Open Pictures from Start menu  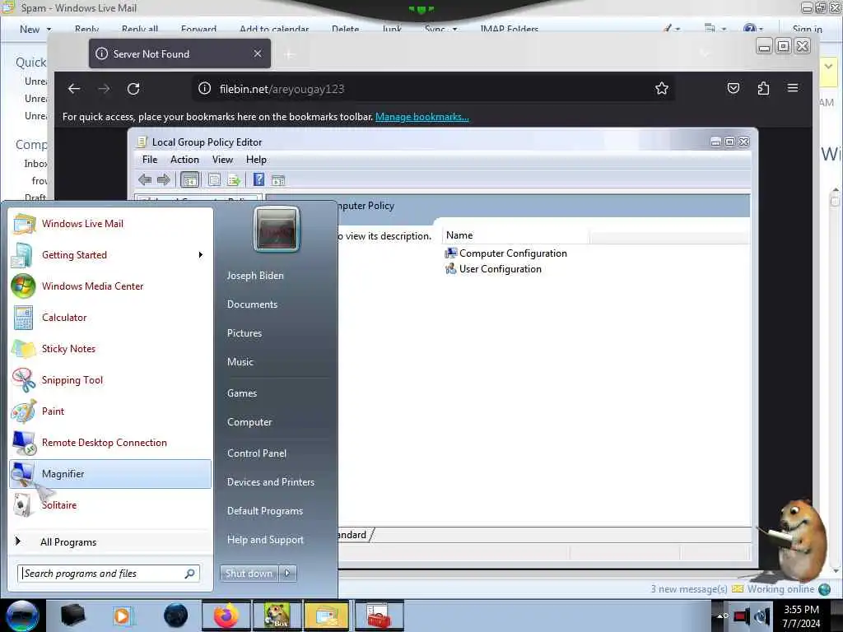245,333
